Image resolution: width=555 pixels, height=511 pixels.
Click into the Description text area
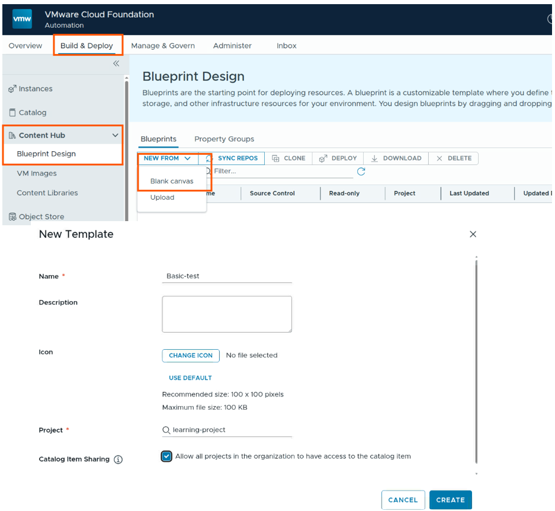coord(226,314)
